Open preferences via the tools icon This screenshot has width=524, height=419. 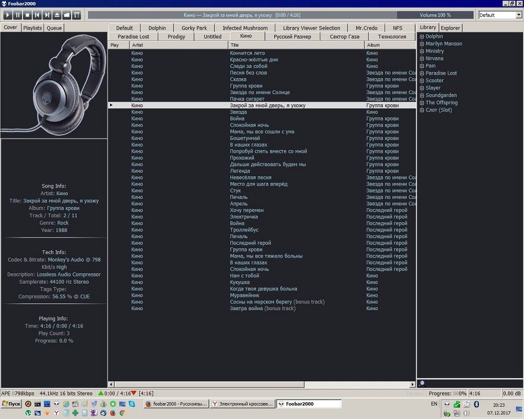pos(76,15)
